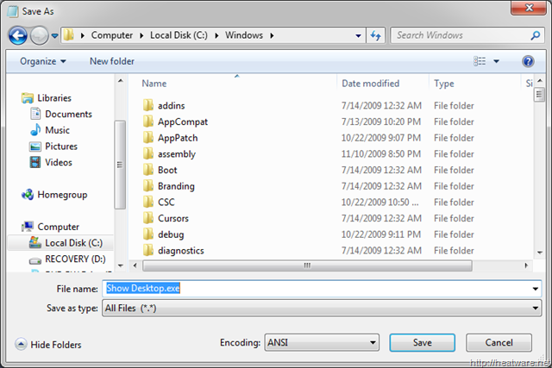The height and width of the screenshot is (368, 552).
Task: Click the File name text field
Action: (321, 289)
